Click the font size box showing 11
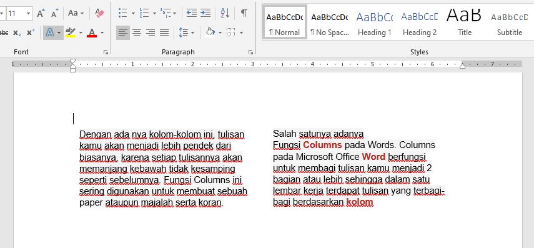 coord(16,14)
